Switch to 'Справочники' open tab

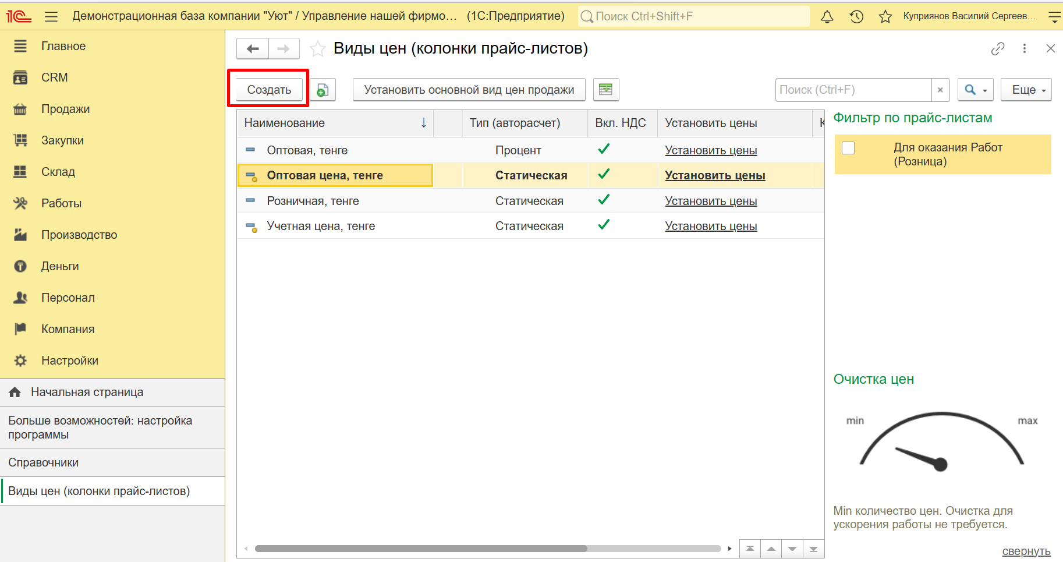44,462
